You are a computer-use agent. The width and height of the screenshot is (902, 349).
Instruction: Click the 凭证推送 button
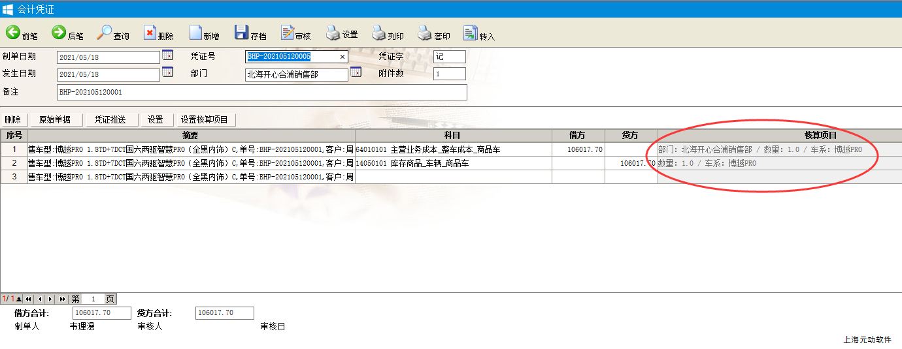(x=110, y=119)
